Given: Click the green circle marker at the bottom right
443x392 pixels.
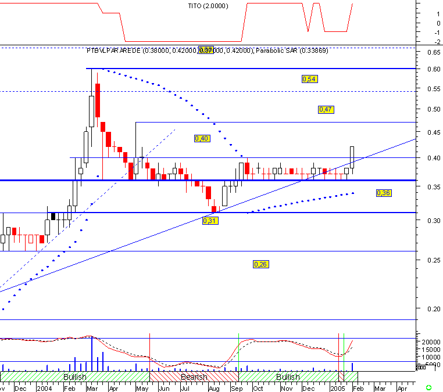Looking at the screenshot, I should [x=428, y=387].
